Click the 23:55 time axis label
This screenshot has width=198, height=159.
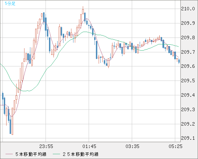46,146
